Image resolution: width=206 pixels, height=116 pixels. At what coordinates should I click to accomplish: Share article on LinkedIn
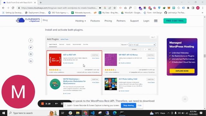coord(31,61)
